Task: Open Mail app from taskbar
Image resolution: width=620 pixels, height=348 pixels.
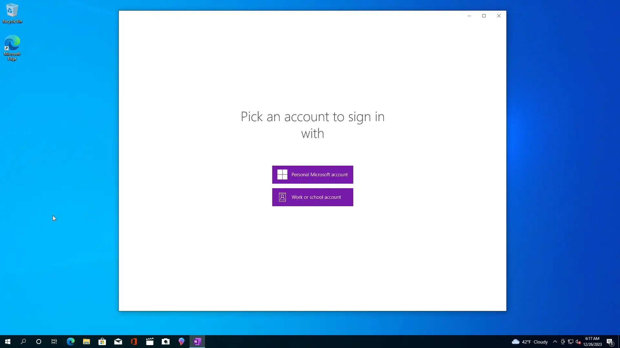Action: (118, 342)
